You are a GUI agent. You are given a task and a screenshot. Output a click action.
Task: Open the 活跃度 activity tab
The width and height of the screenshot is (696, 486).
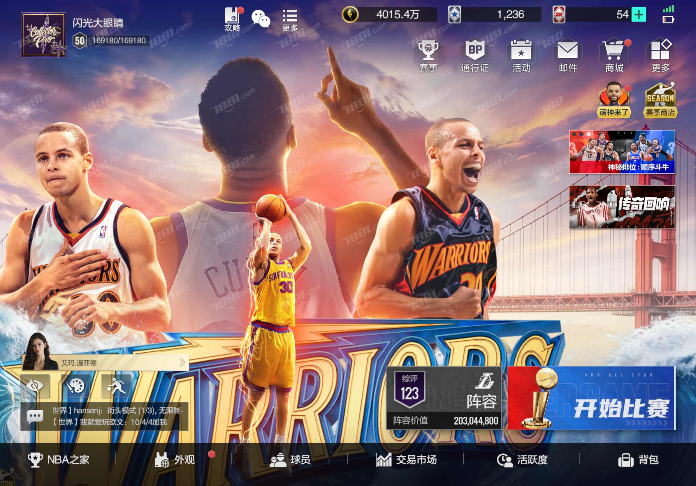(522, 460)
